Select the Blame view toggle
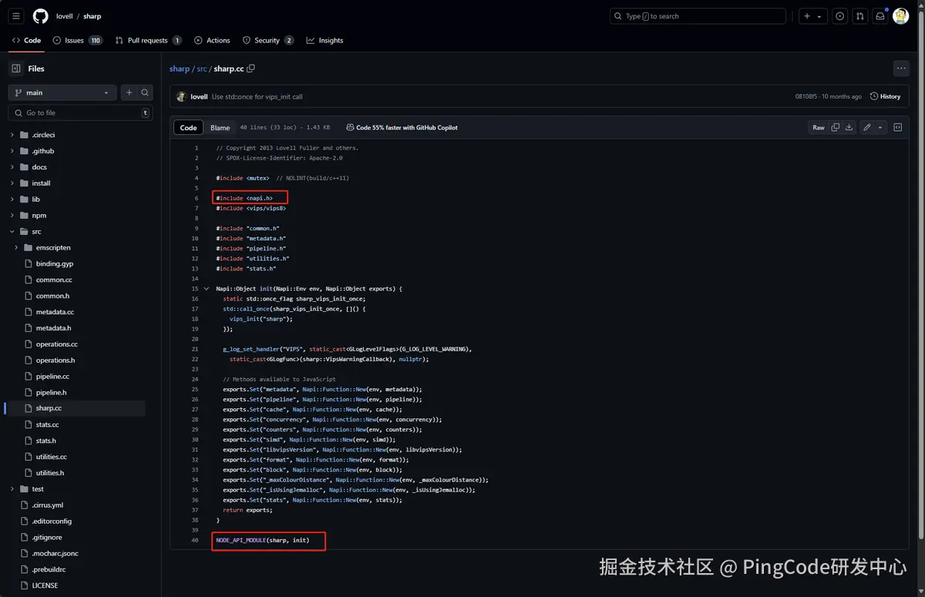Screen dimensions: 925x597 (220, 128)
